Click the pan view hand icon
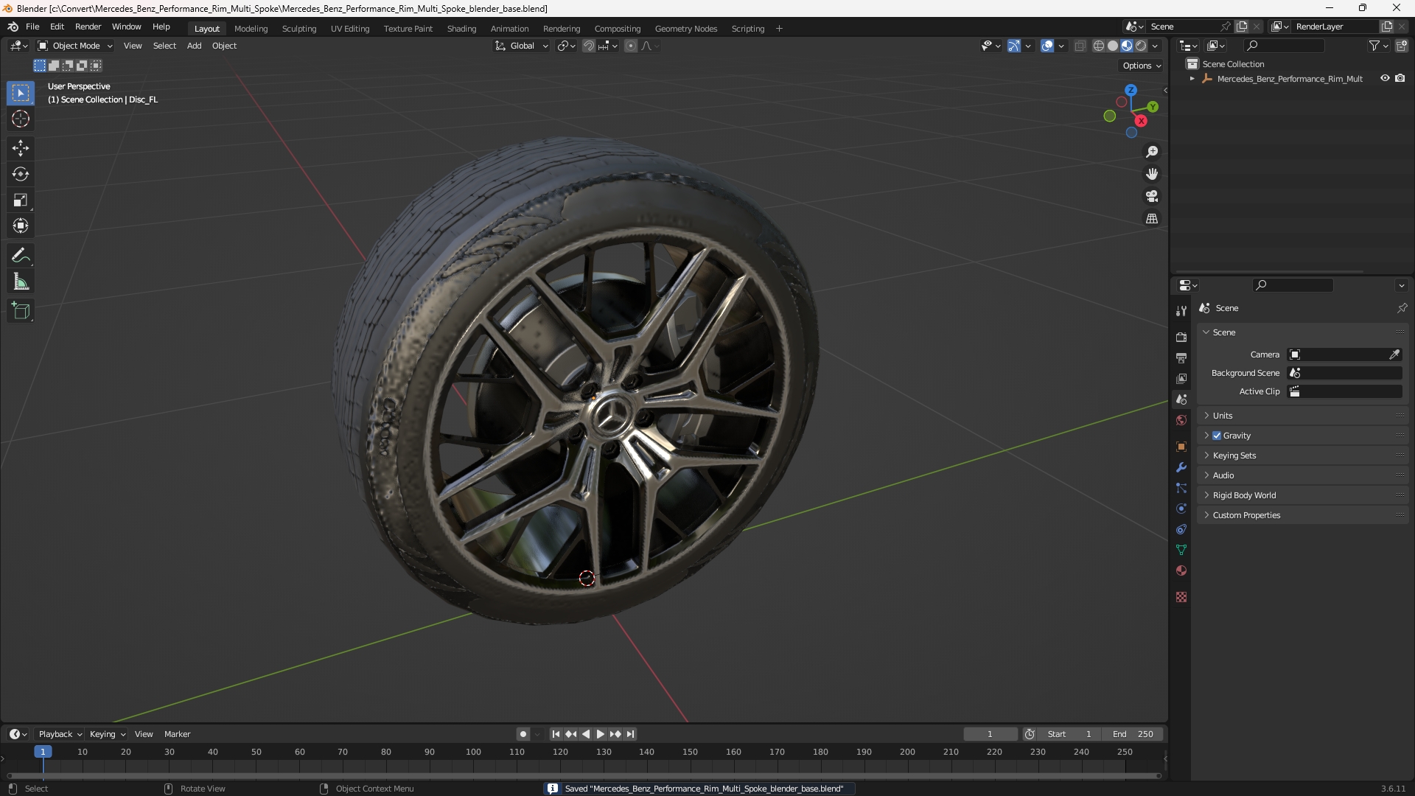 click(1152, 174)
